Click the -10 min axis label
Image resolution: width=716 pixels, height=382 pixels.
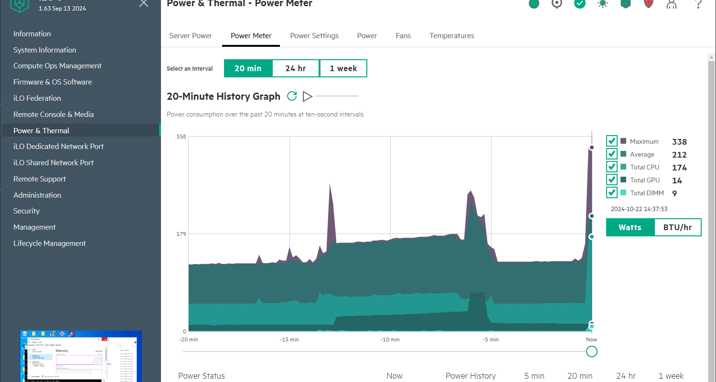pyautogui.click(x=390, y=340)
